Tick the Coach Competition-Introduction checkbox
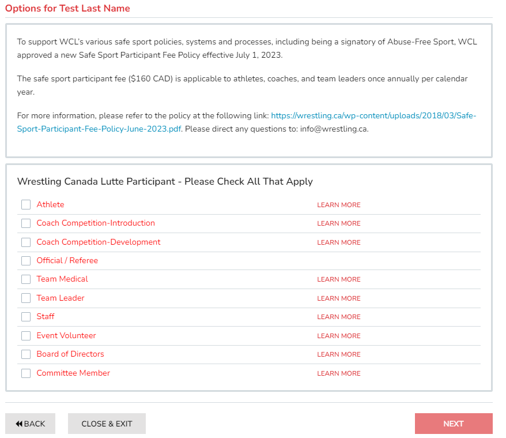Viewport: 506px width, 438px height. pos(26,223)
